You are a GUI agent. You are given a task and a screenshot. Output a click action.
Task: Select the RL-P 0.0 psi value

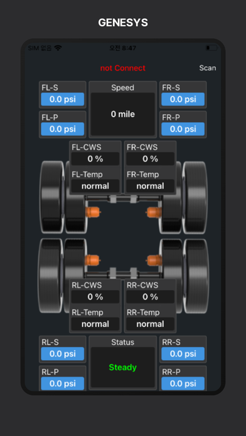coord(62,383)
